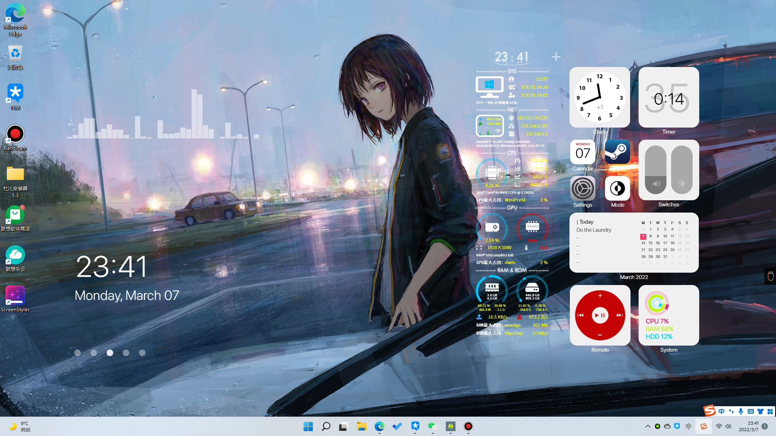Show hidden tray icons chevron
This screenshot has height=436, width=776.
pos(647,426)
